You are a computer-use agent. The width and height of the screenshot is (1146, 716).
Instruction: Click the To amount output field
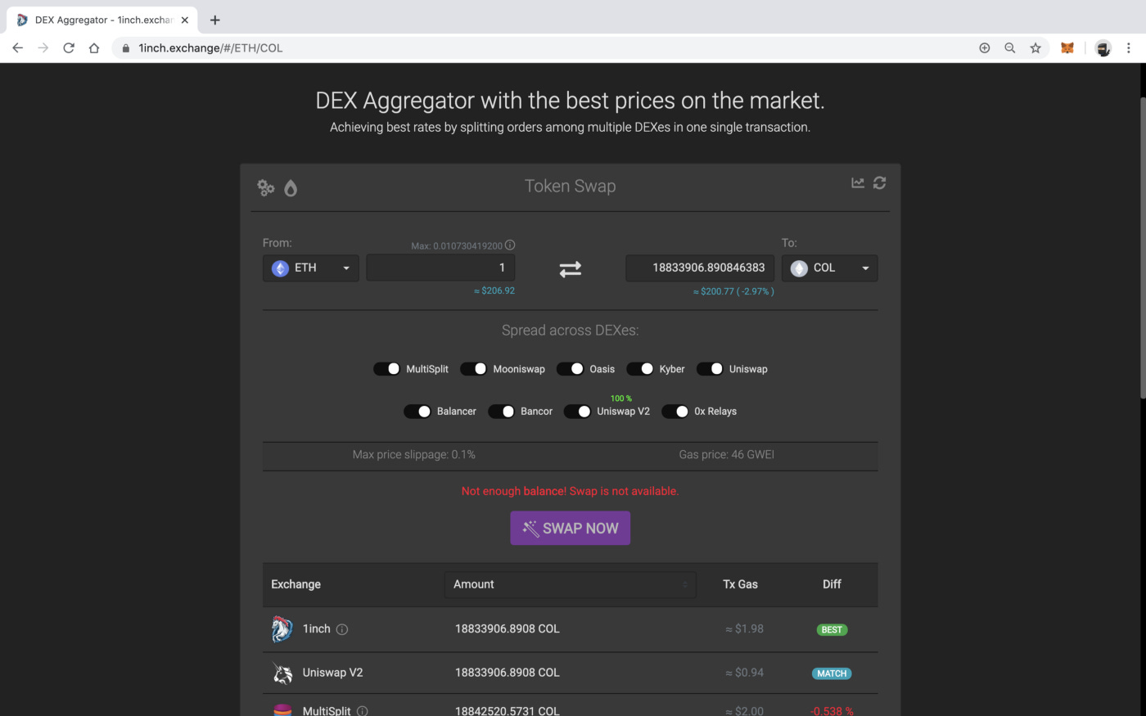[700, 268]
